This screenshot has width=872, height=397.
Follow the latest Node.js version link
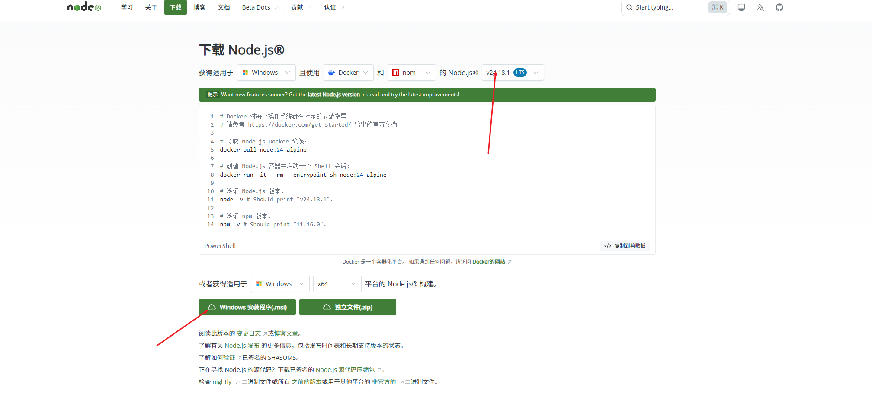click(x=334, y=95)
